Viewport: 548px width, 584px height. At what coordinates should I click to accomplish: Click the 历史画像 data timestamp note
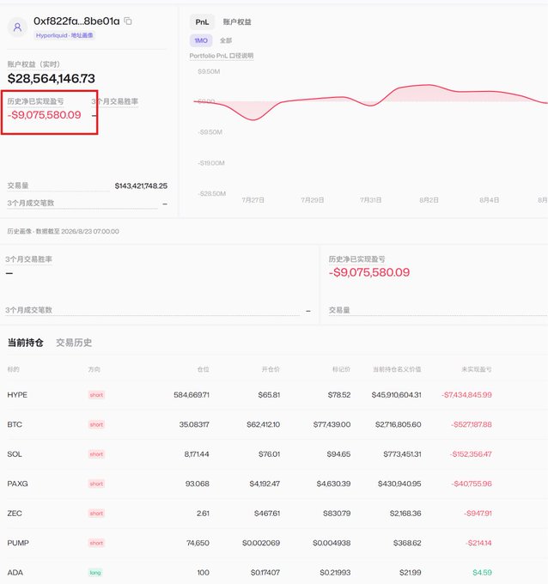coord(63,231)
